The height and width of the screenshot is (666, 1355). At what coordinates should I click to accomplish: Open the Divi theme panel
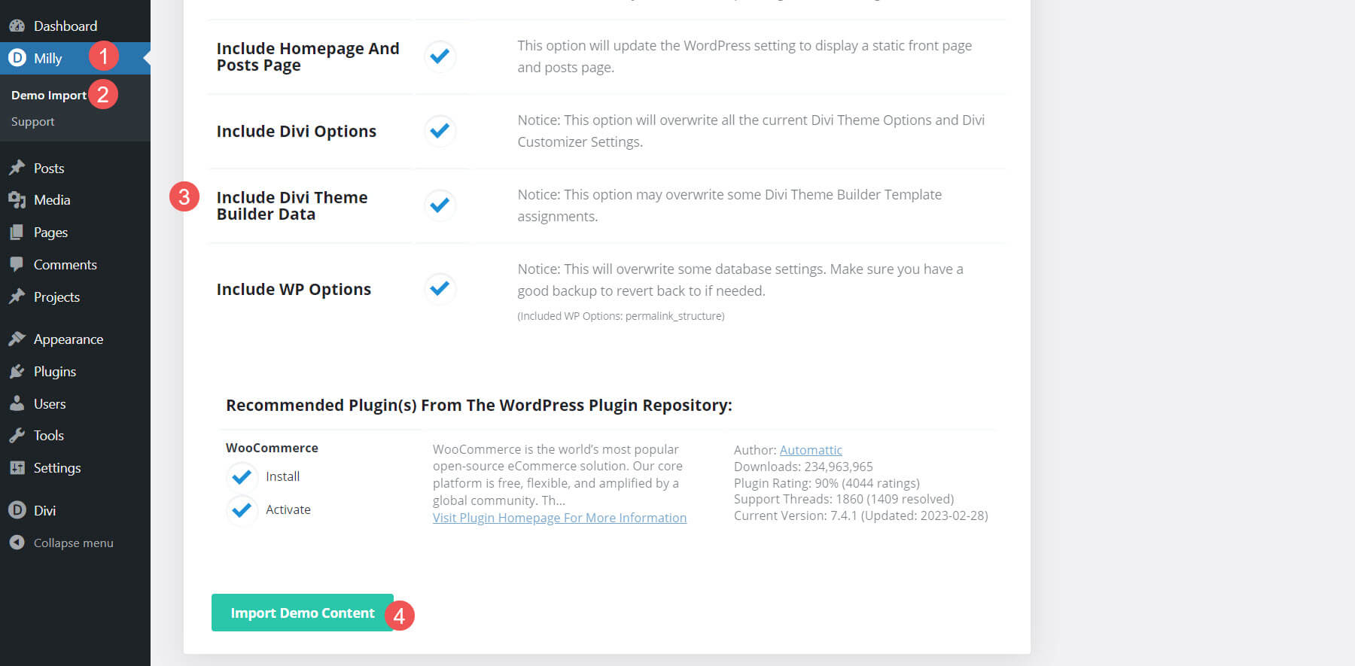(43, 509)
